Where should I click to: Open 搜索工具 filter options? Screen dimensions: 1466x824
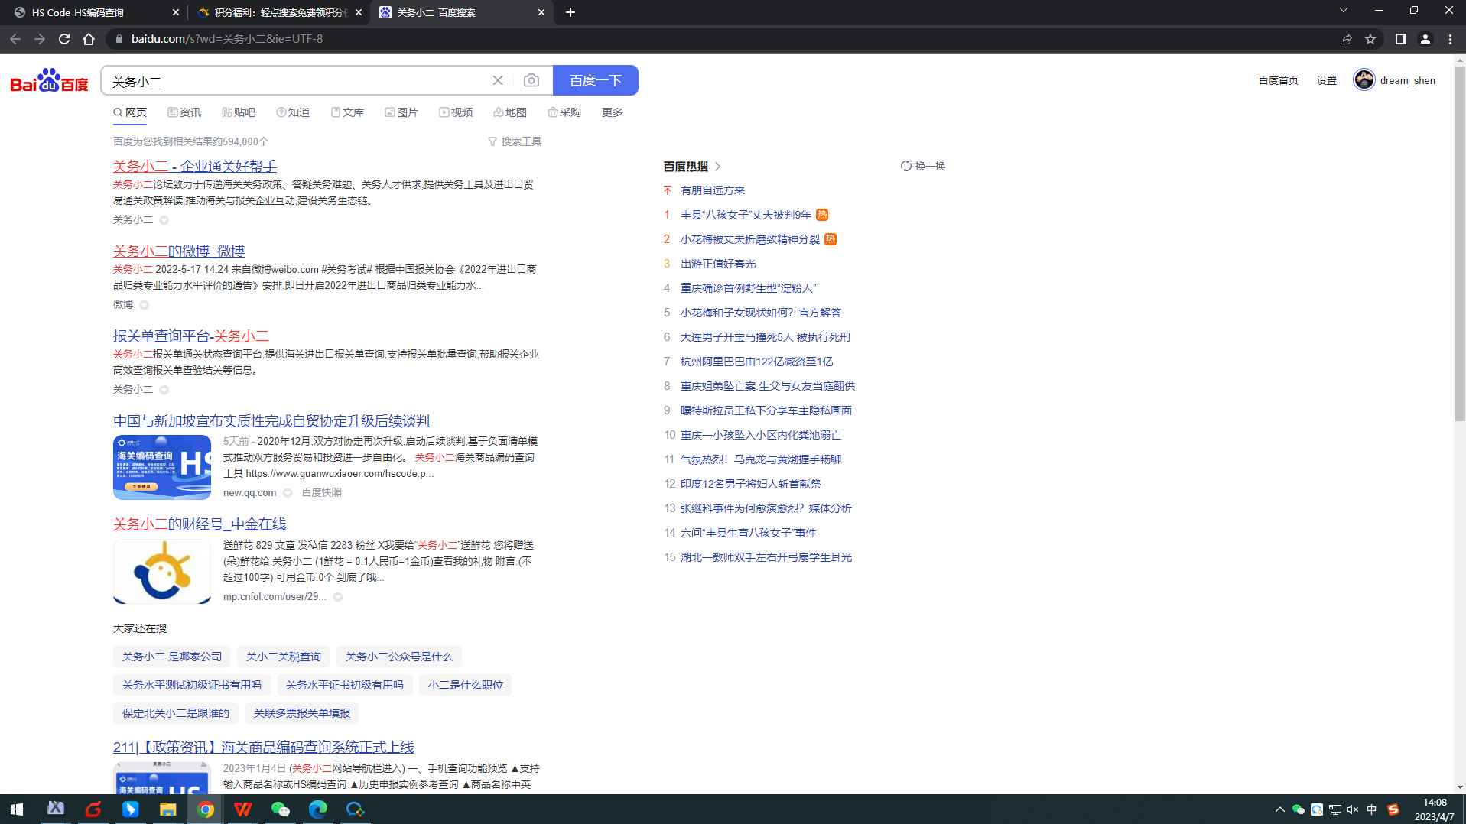[515, 141]
